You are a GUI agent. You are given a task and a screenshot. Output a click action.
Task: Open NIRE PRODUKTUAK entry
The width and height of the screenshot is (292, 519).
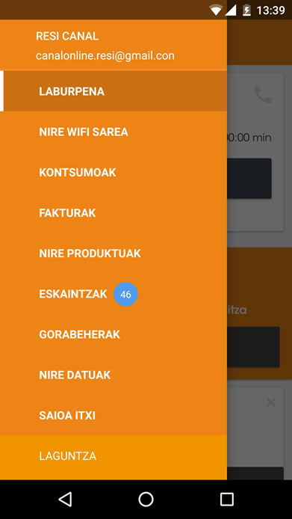point(114,254)
